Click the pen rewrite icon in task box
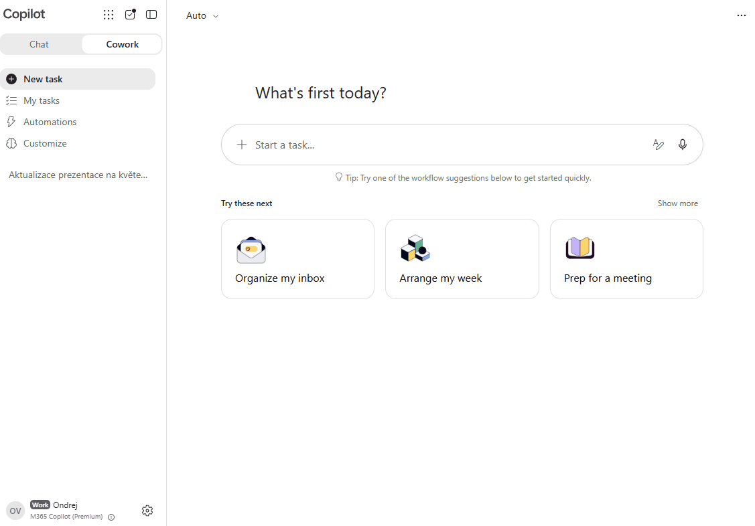This screenshot has height=526, width=755. click(659, 145)
